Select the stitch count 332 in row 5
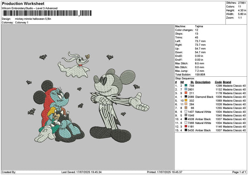 191,100
